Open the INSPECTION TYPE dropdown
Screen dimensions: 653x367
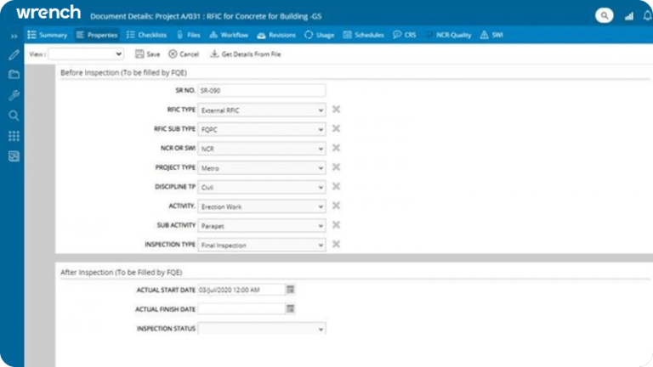pos(262,245)
